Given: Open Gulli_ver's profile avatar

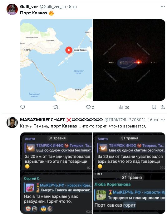Looking at the screenshot, I should pos(12,9).
